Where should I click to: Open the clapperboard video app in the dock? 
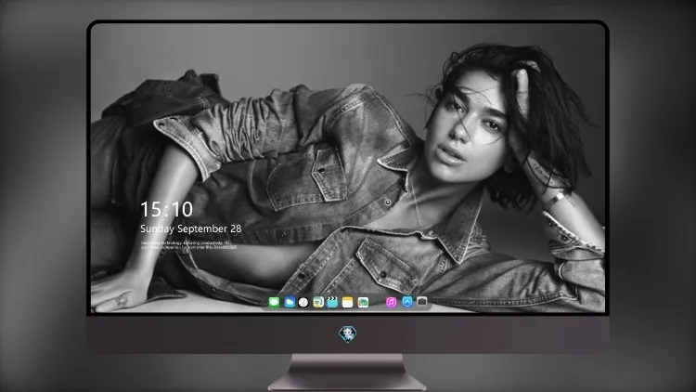click(332, 303)
